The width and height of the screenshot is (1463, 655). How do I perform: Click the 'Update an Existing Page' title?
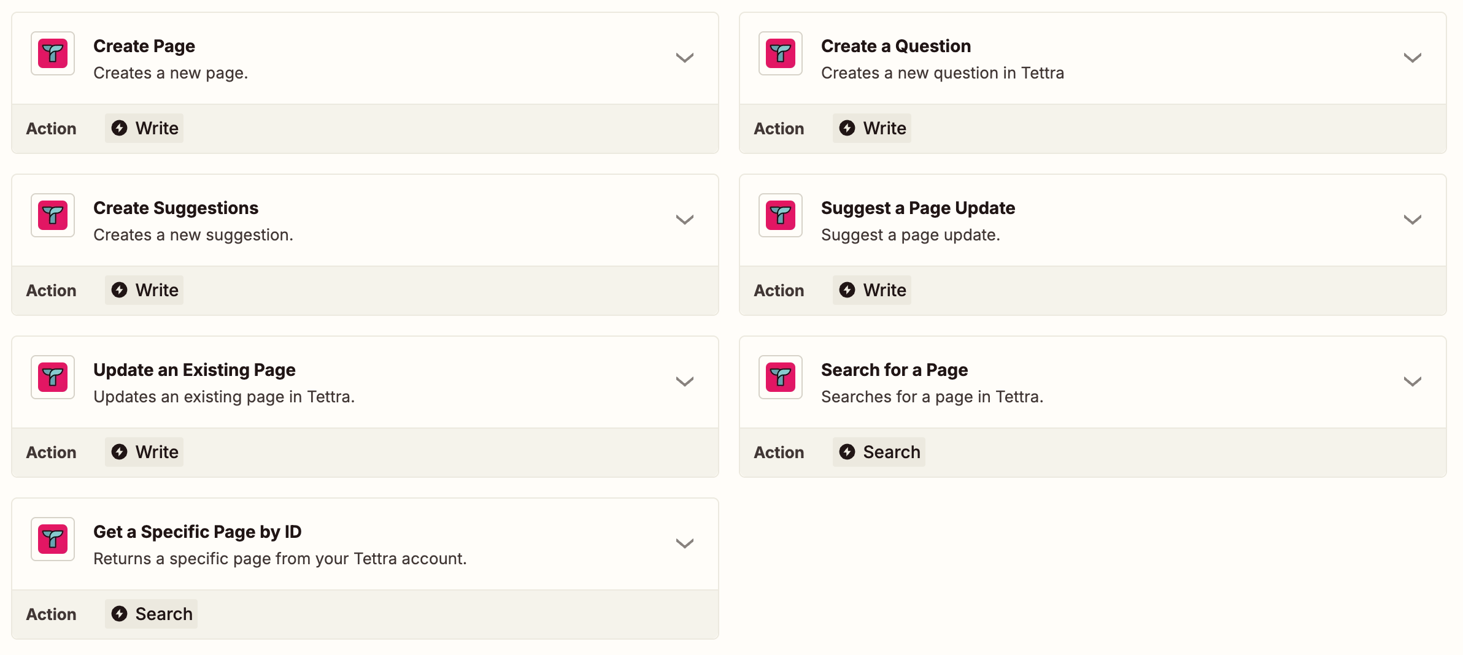tap(195, 370)
